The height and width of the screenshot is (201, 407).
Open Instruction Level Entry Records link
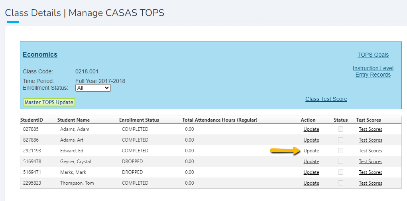click(373, 72)
